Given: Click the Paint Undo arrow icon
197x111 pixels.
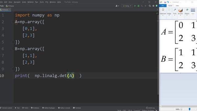Looking at the screenshot, I should (x=168, y=2).
